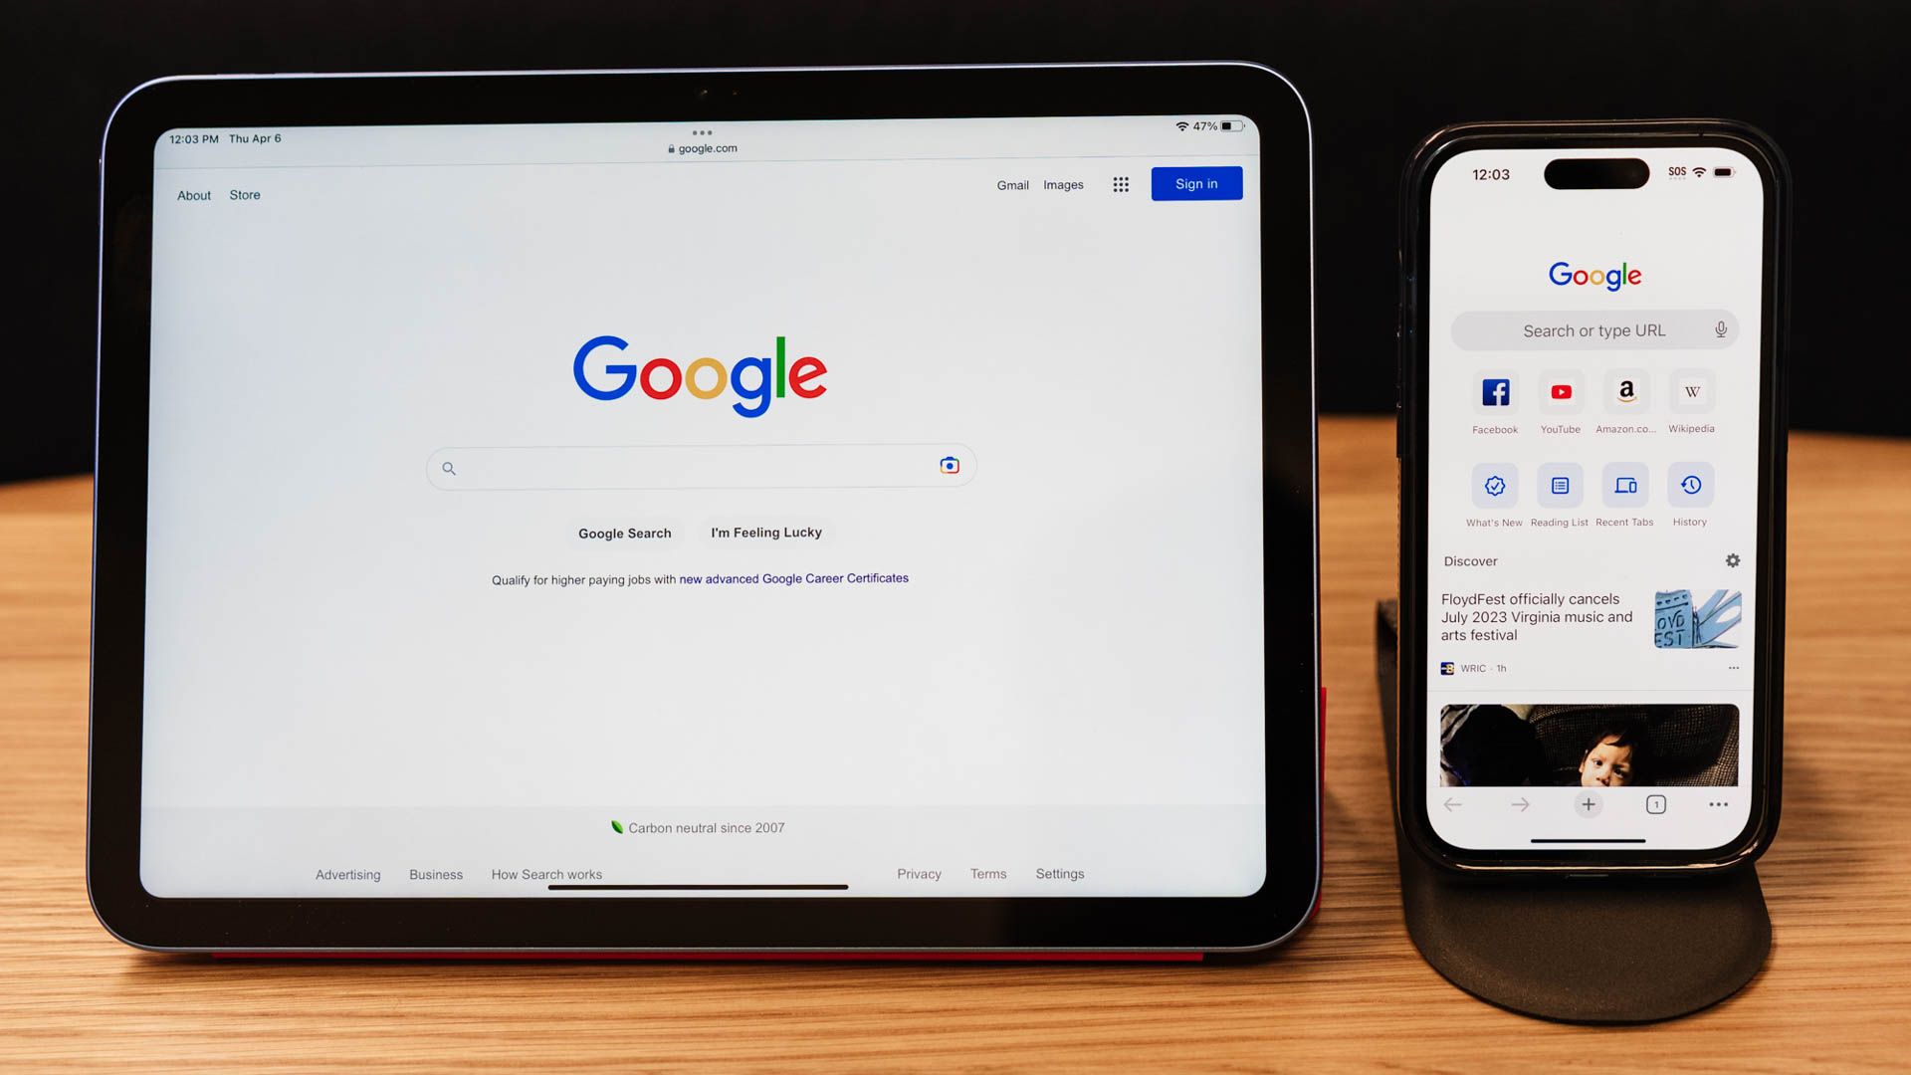
Task: Open Amazon shortcut icon
Action: coord(1625,391)
